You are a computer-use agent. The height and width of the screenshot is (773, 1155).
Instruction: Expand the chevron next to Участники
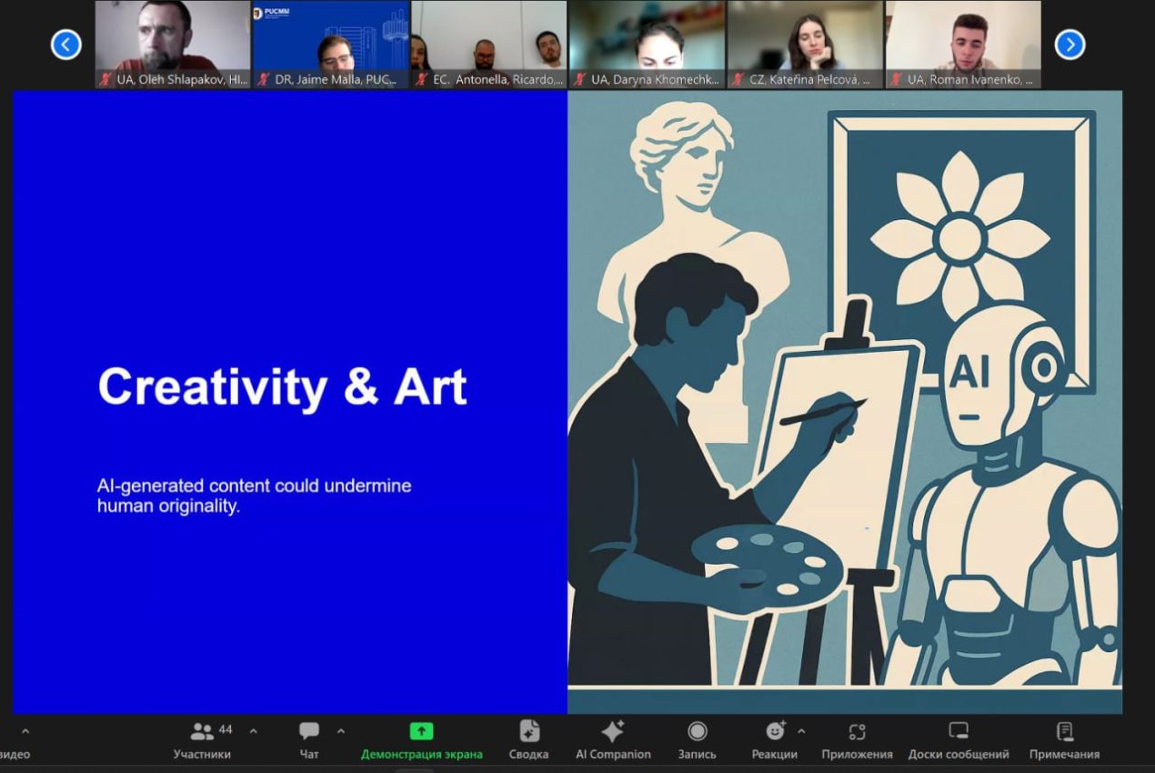pyautogui.click(x=253, y=731)
